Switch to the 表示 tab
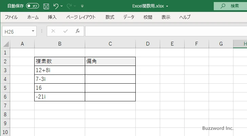This screenshot has width=247, height=136. 166,17
